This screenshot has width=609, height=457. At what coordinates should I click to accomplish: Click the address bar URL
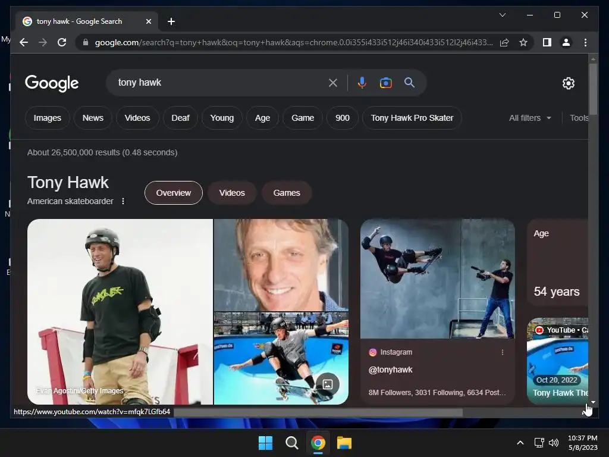tap(294, 42)
